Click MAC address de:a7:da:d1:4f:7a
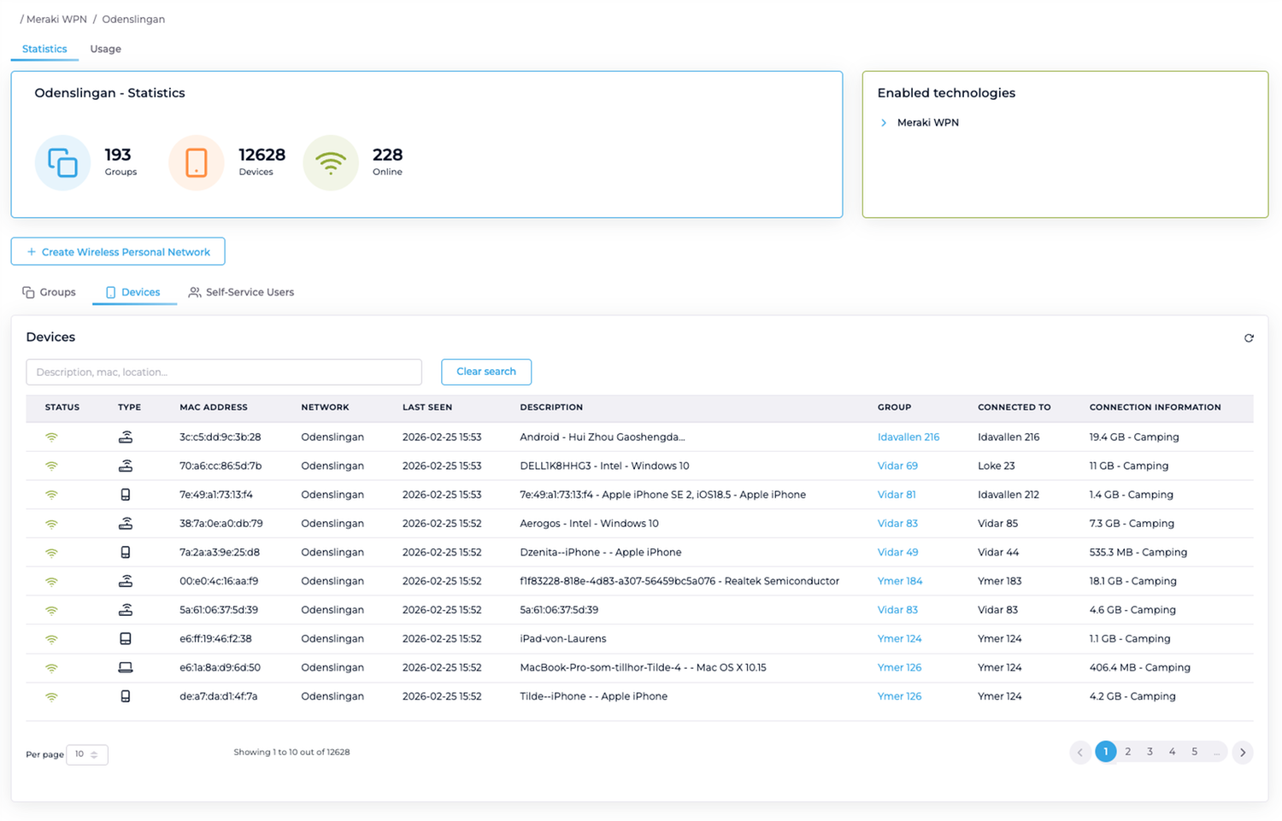Viewport: 1282px width, 821px height. coord(219,696)
